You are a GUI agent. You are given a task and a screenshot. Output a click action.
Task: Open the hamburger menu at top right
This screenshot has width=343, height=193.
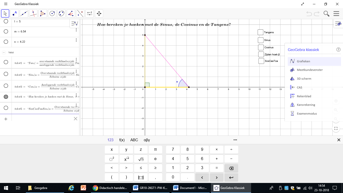tap(336, 14)
